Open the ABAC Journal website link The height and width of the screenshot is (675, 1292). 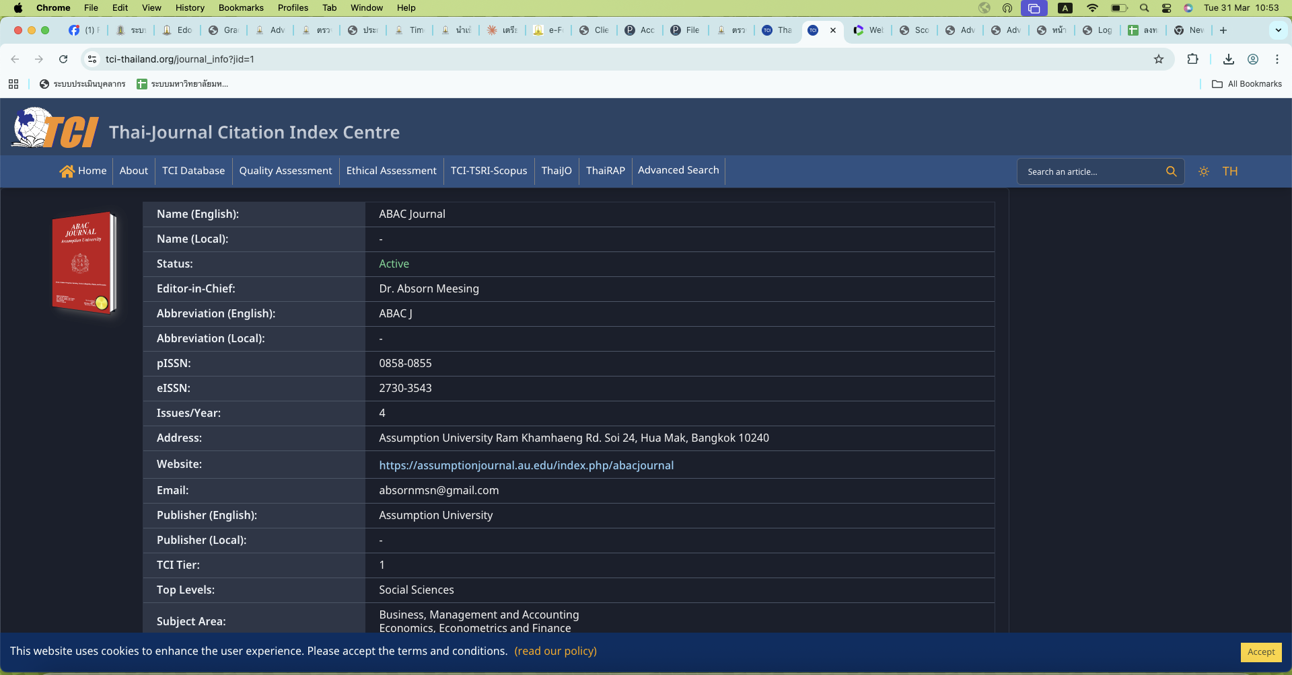(526, 465)
